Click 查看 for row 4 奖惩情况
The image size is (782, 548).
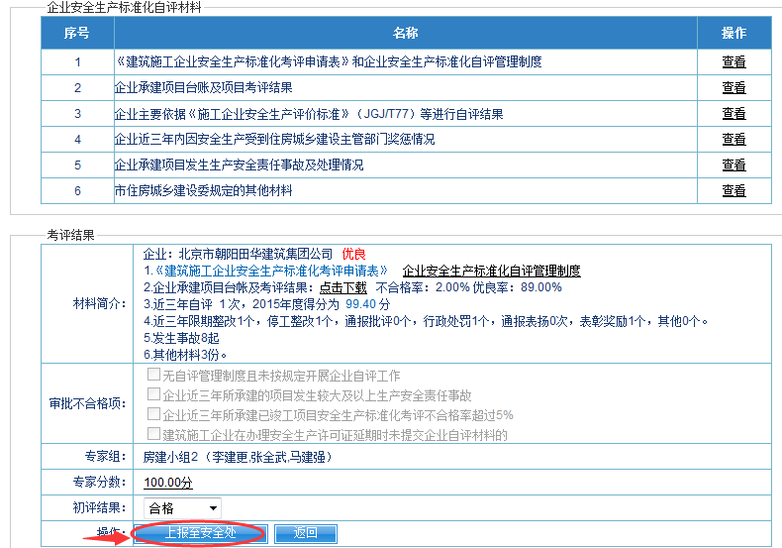(x=733, y=140)
